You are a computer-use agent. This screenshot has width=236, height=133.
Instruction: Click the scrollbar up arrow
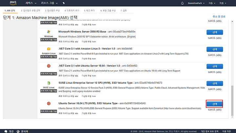(232, 21)
